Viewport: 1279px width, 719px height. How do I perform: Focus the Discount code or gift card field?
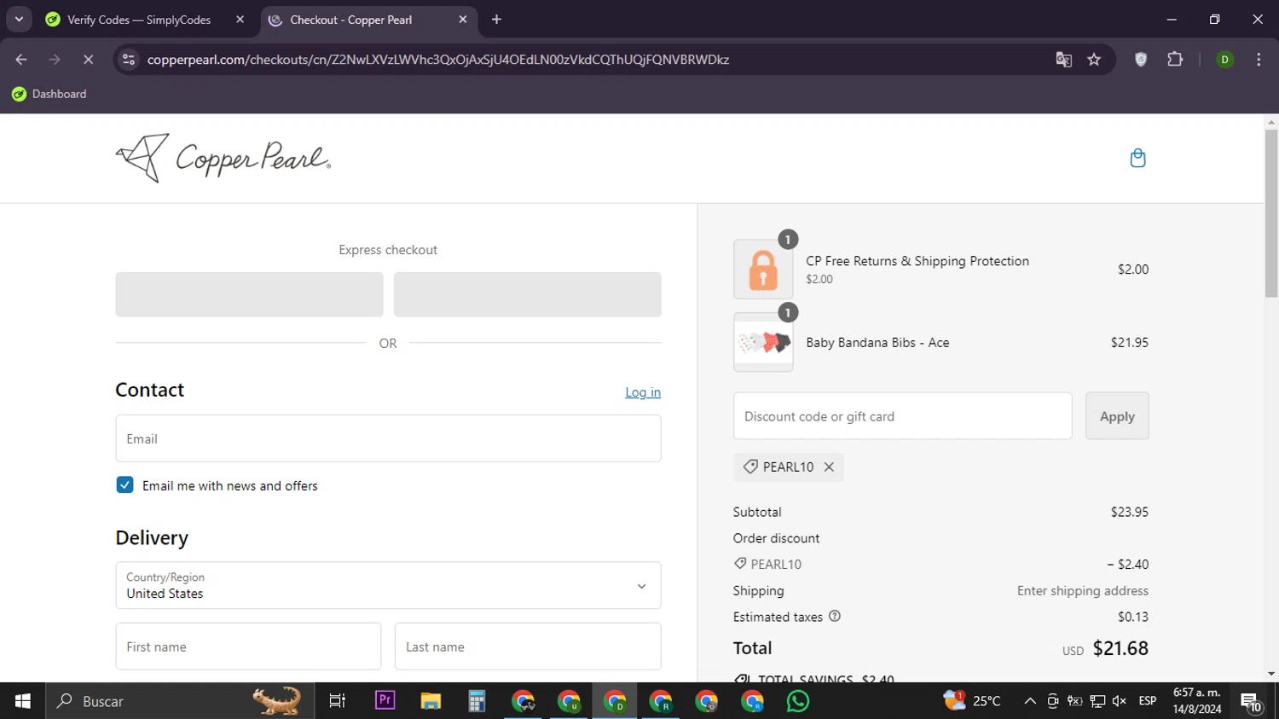coord(902,416)
